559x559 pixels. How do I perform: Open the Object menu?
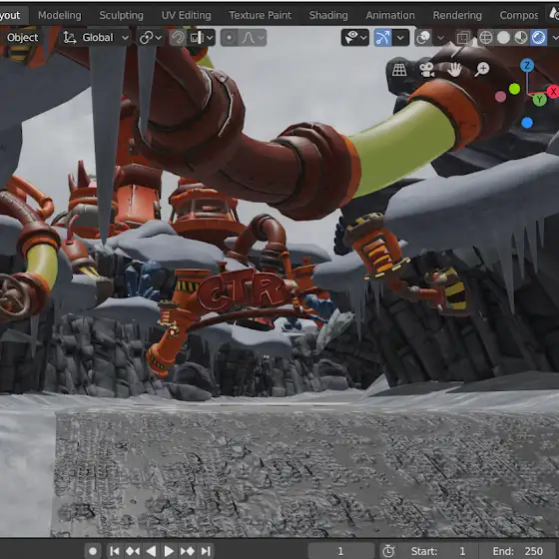(22, 38)
